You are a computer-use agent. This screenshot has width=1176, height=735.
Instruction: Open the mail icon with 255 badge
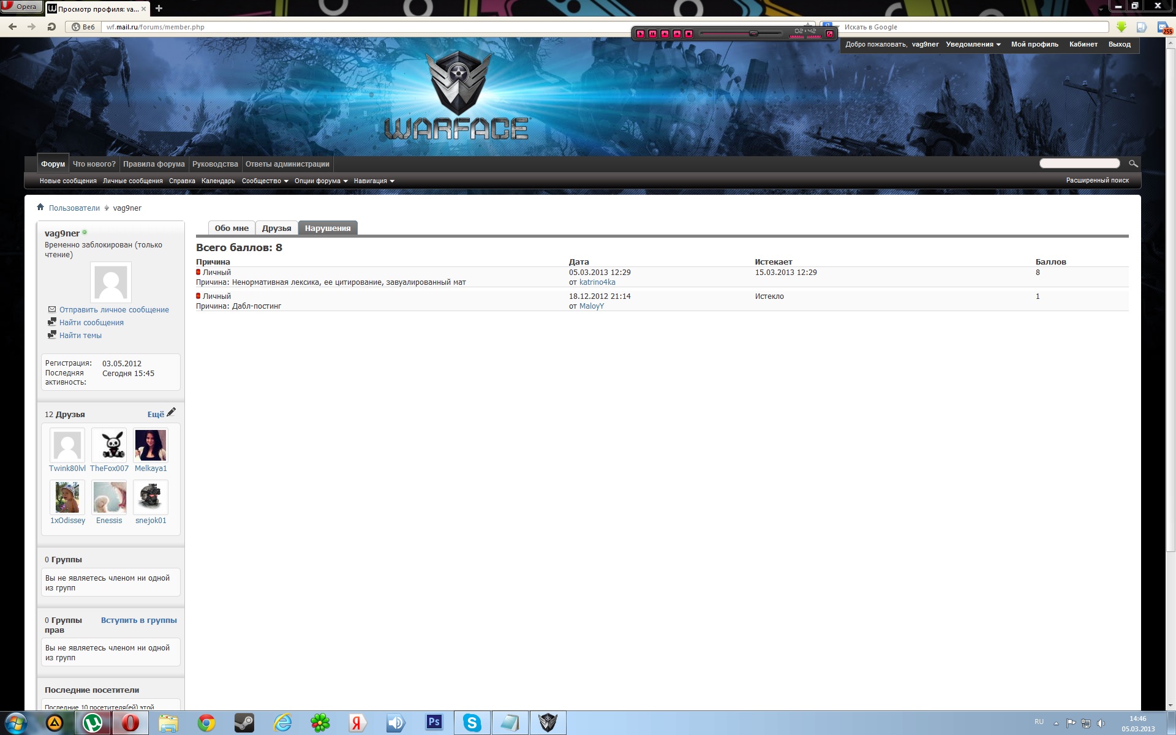1163,28
